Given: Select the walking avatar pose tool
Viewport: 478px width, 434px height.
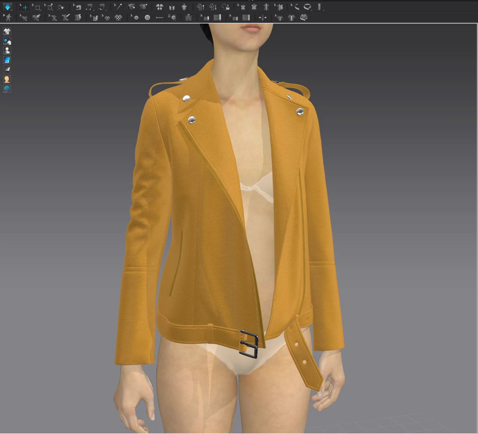Looking at the screenshot, I should (9, 18).
